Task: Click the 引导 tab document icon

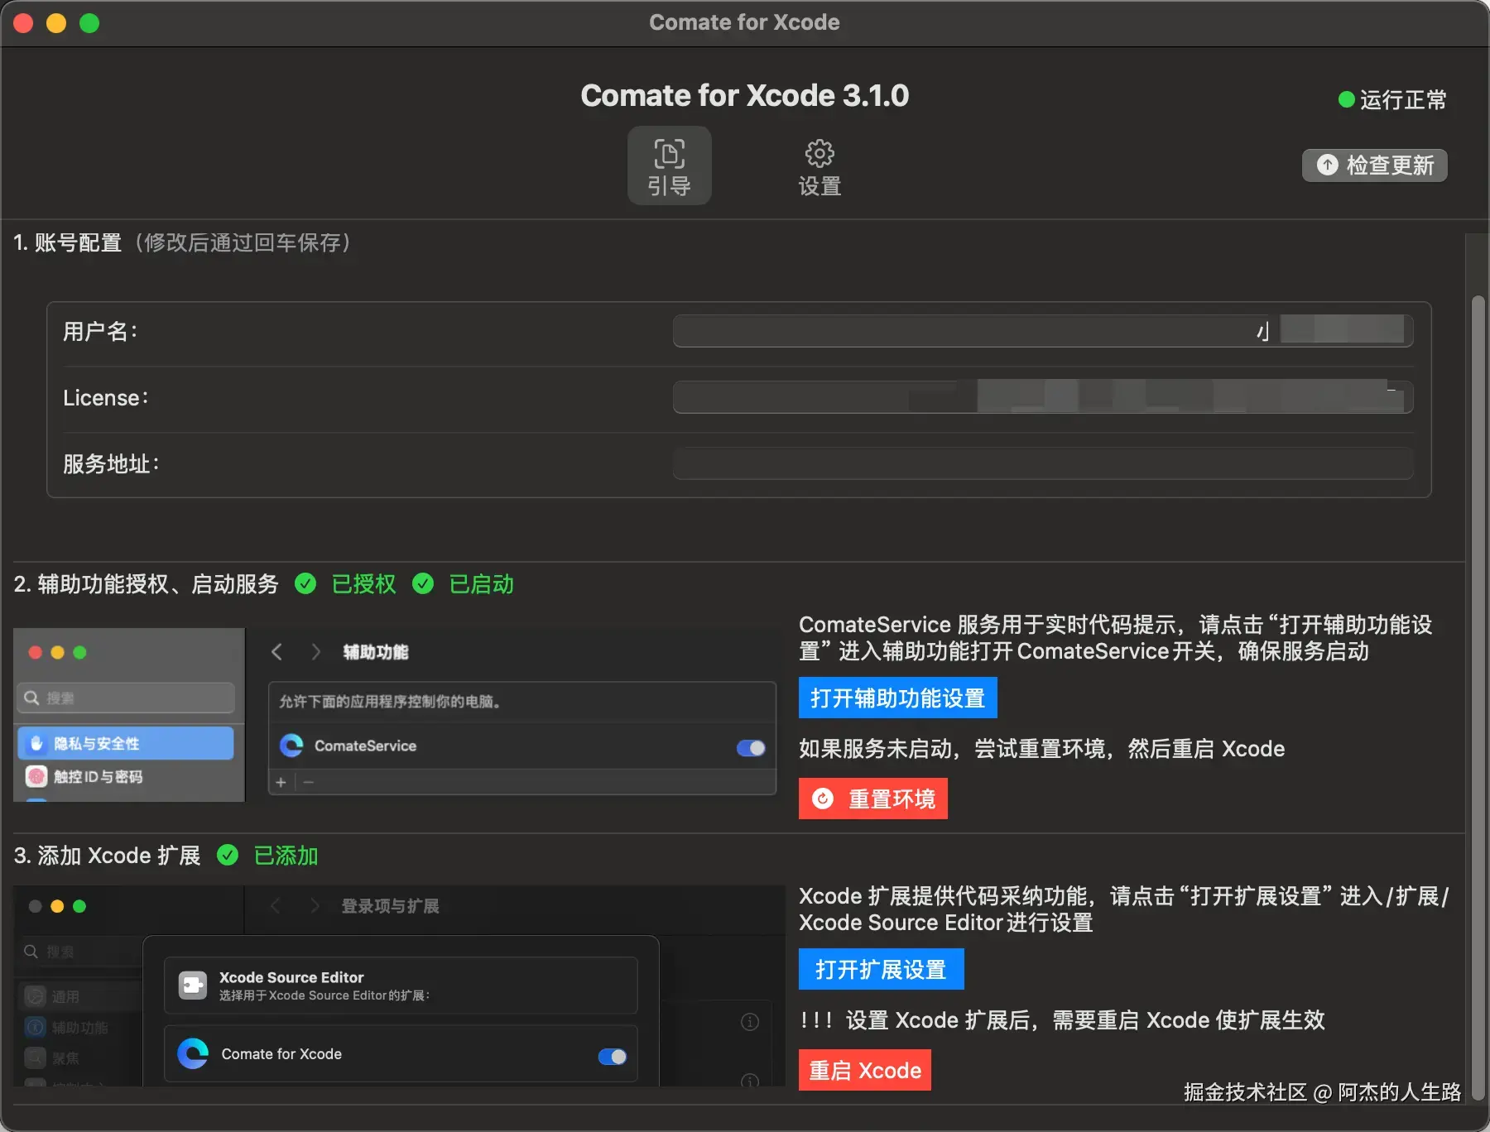Action: tap(669, 153)
